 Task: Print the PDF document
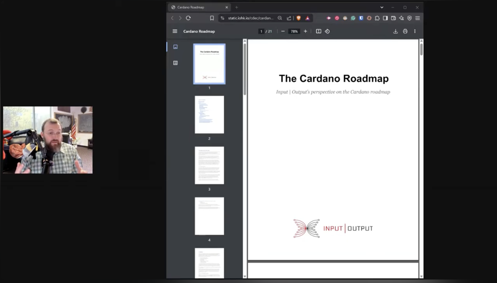pyautogui.click(x=405, y=31)
